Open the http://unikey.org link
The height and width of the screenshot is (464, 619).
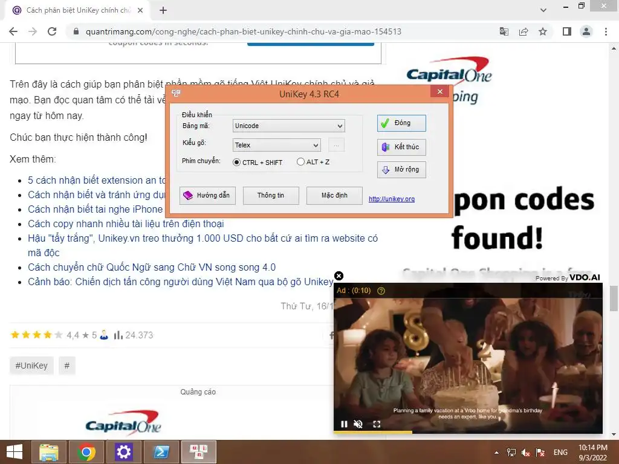tap(392, 199)
